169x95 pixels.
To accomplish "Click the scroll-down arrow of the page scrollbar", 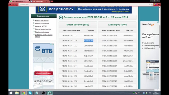I will pos(159,88).
